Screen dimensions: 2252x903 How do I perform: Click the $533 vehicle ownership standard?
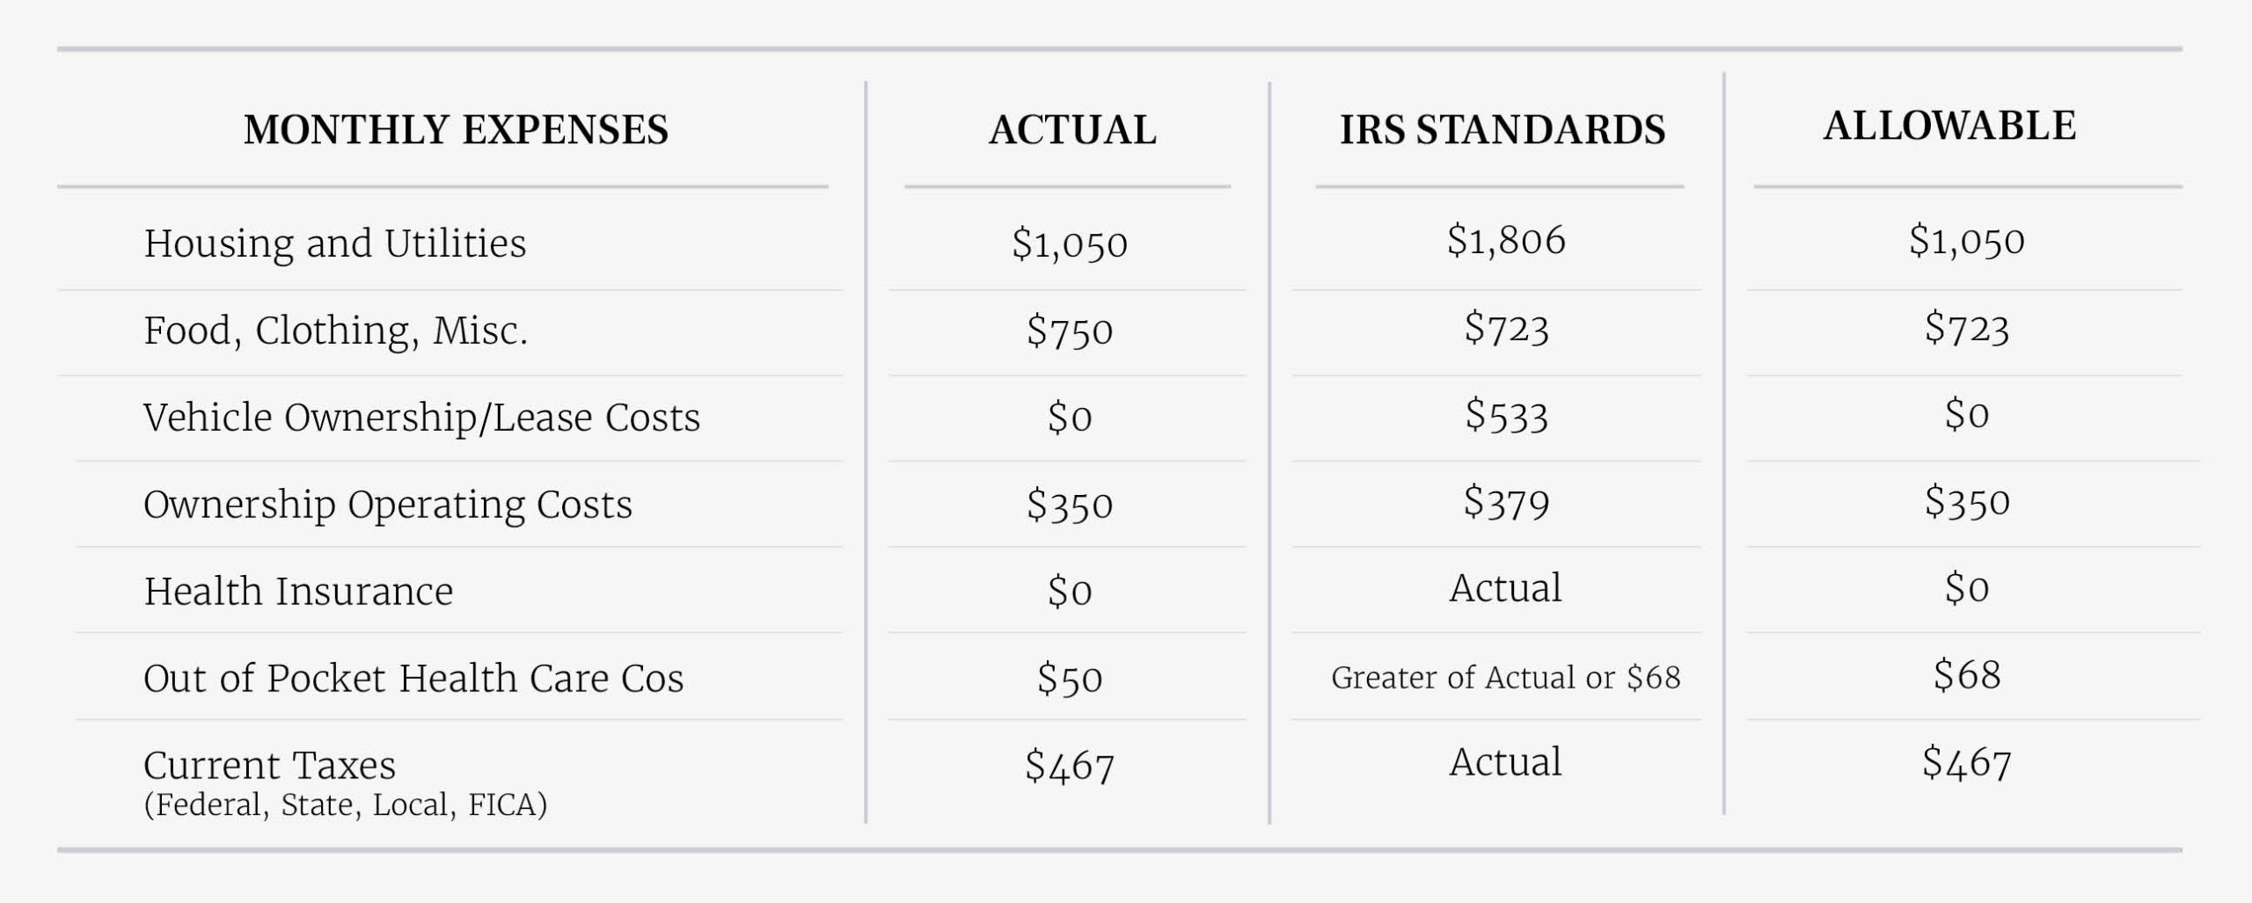click(1506, 414)
